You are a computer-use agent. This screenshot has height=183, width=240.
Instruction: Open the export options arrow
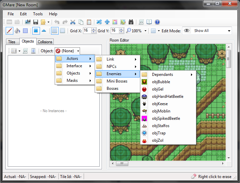[x=48, y=22]
